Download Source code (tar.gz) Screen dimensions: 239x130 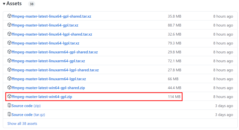click(28, 115)
